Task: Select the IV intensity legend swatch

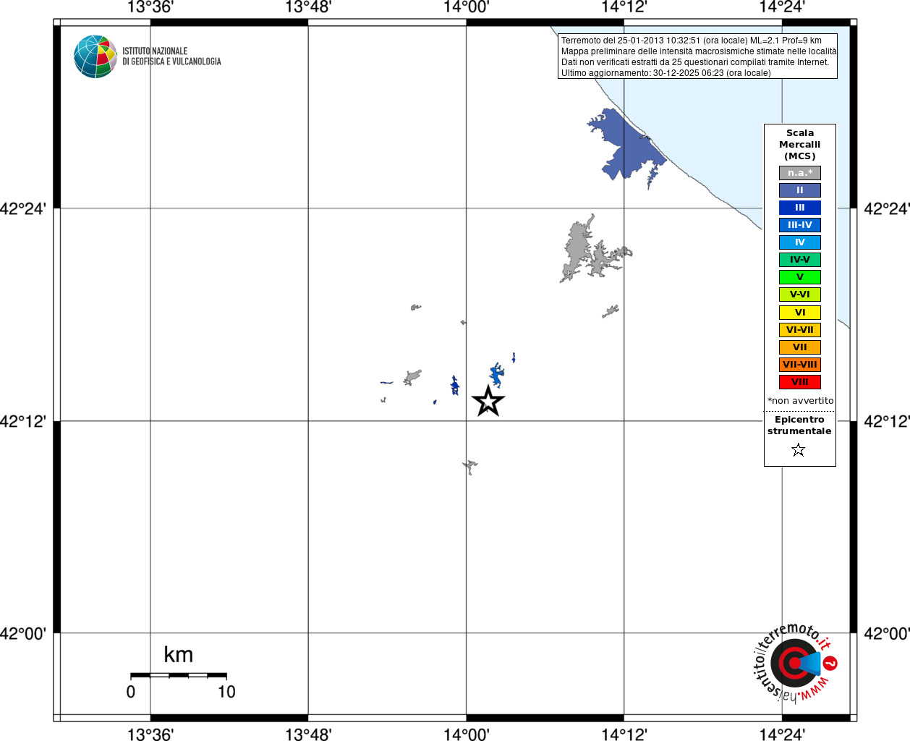Action: click(800, 242)
